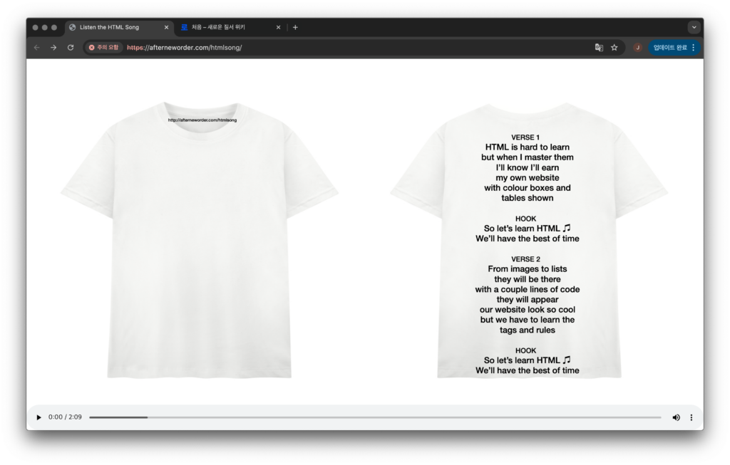Open the profile avatar J
Viewport: 730px width, 465px height.
click(x=637, y=48)
